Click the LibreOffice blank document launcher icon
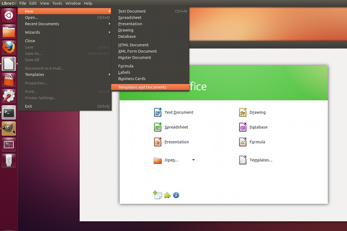347x231 pixels. (x=9, y=64)
